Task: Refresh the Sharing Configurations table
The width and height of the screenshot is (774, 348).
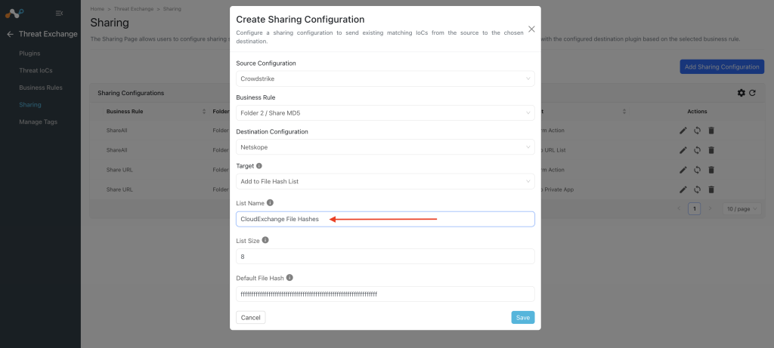Action: coord(752,93)
